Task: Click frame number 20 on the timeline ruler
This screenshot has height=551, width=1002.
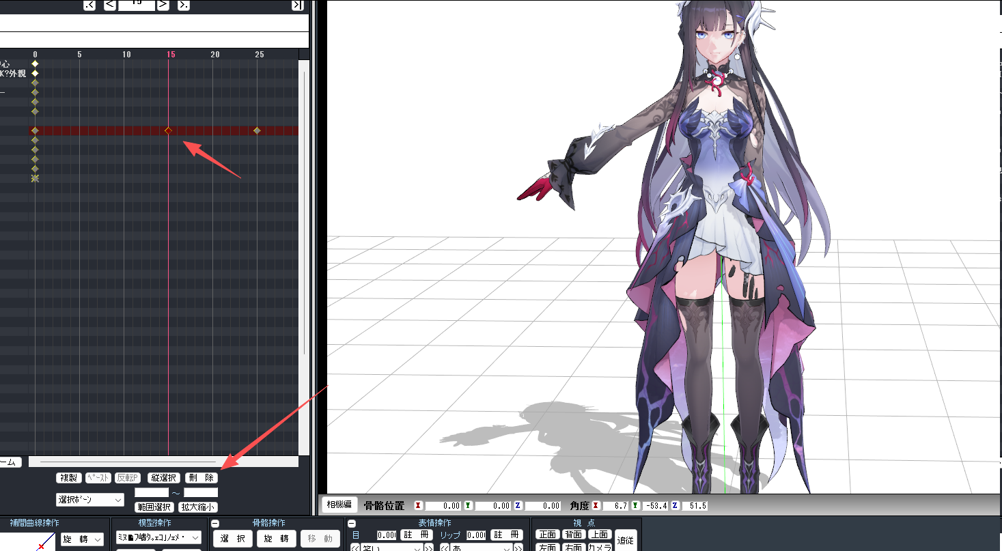Action: pyautogui.click(x=214, y=54)
